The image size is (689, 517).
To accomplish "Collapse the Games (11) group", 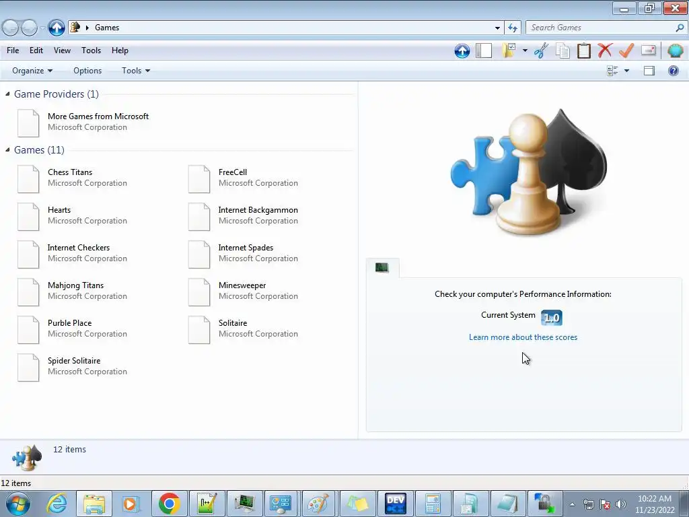I will [7, 150].
